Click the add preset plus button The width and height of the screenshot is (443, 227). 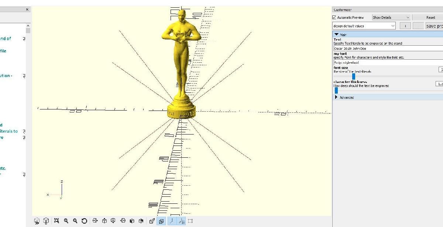point(405,26)
